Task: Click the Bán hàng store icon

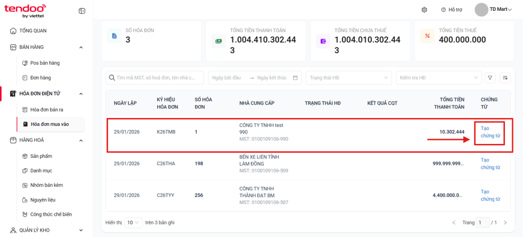Action: (x=13, y=47)
